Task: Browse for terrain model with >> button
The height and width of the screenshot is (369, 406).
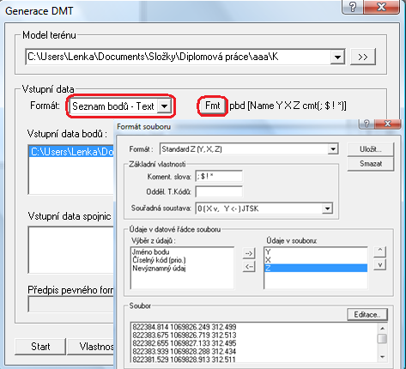Action: pos(363,57)
